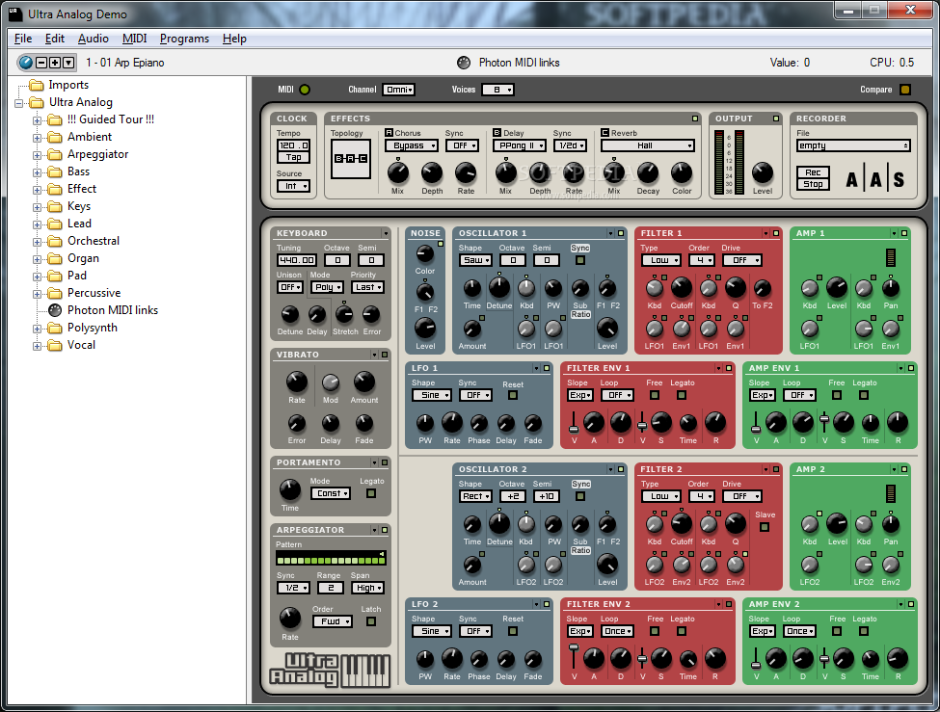Click the Filter Env 1 attack V slider
The image size is (940, 712).
click(574, 422)
